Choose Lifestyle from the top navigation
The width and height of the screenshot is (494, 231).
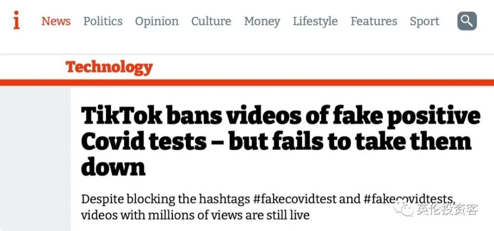click(x=315, y=21)
